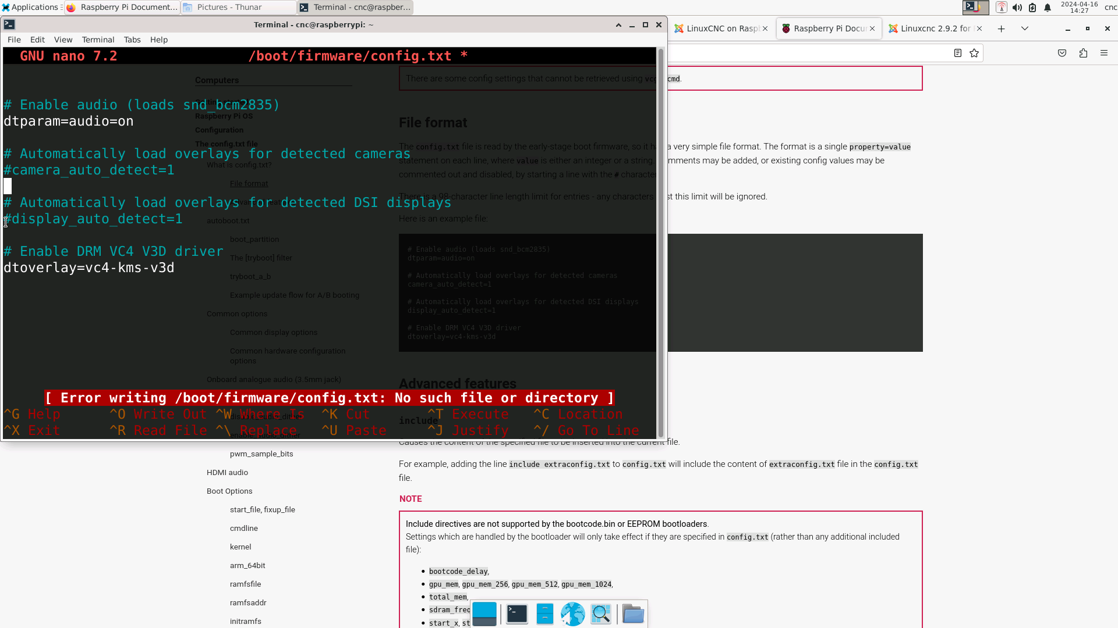This screenshot has height=628, width=1118.
Task: Click the clock showing 2024-04-16 14:27
Action: coord(1079,8)
